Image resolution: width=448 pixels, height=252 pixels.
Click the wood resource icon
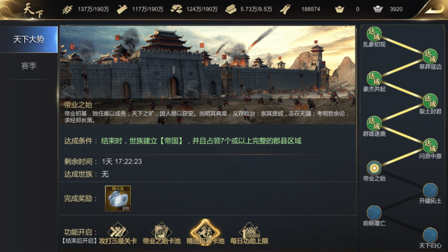(122, 10)
